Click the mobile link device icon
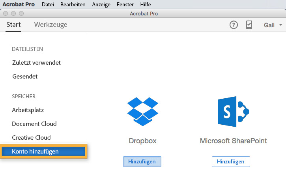The width and height of the screenshot is (286, 178). (249, 25)
